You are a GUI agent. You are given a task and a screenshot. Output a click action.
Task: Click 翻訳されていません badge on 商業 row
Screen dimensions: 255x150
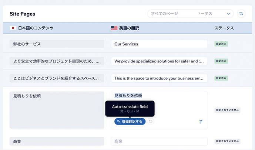click(228, 141)
